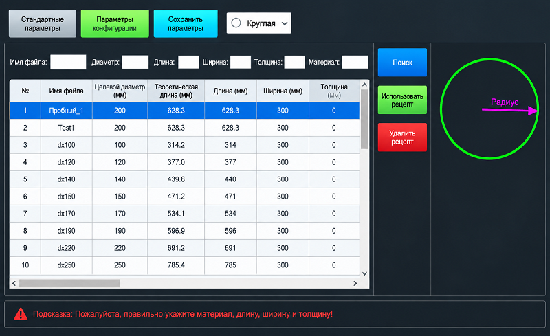Click the Имя файла column header

pos(66,91)
